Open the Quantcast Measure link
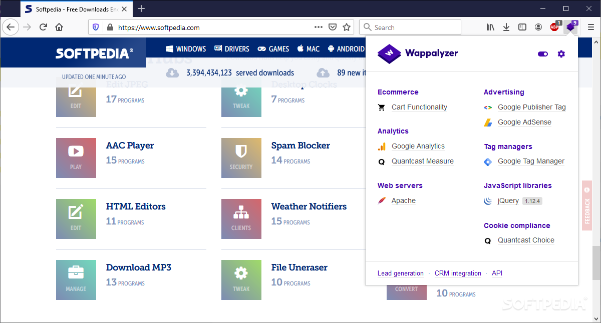The width and height of the screenshot is (601, 323). point(423,161)
